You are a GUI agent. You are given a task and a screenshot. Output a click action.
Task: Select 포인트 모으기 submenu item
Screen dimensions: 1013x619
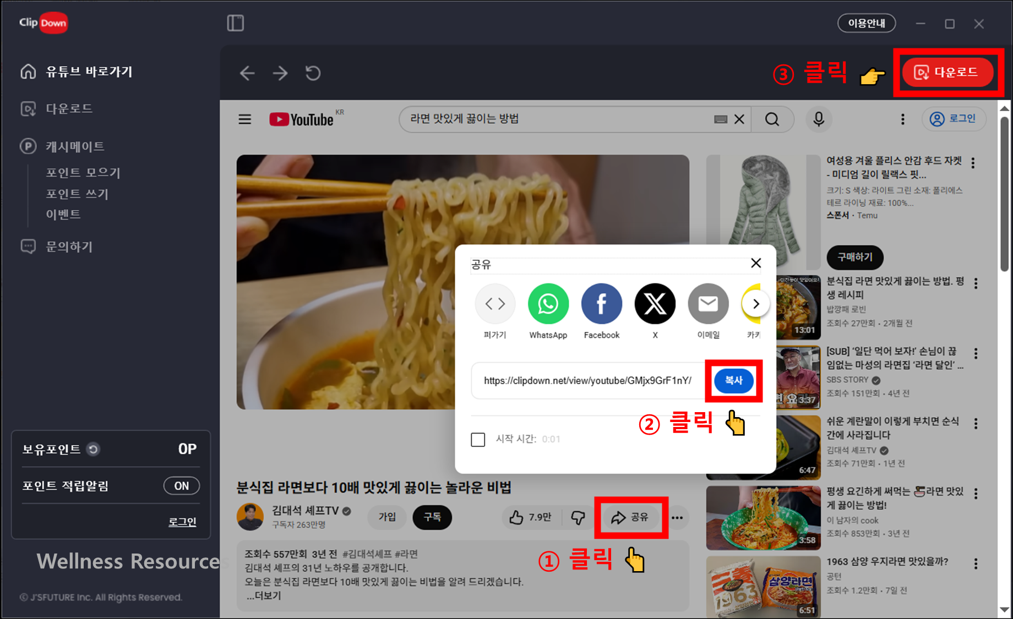(x=83, y=173)
